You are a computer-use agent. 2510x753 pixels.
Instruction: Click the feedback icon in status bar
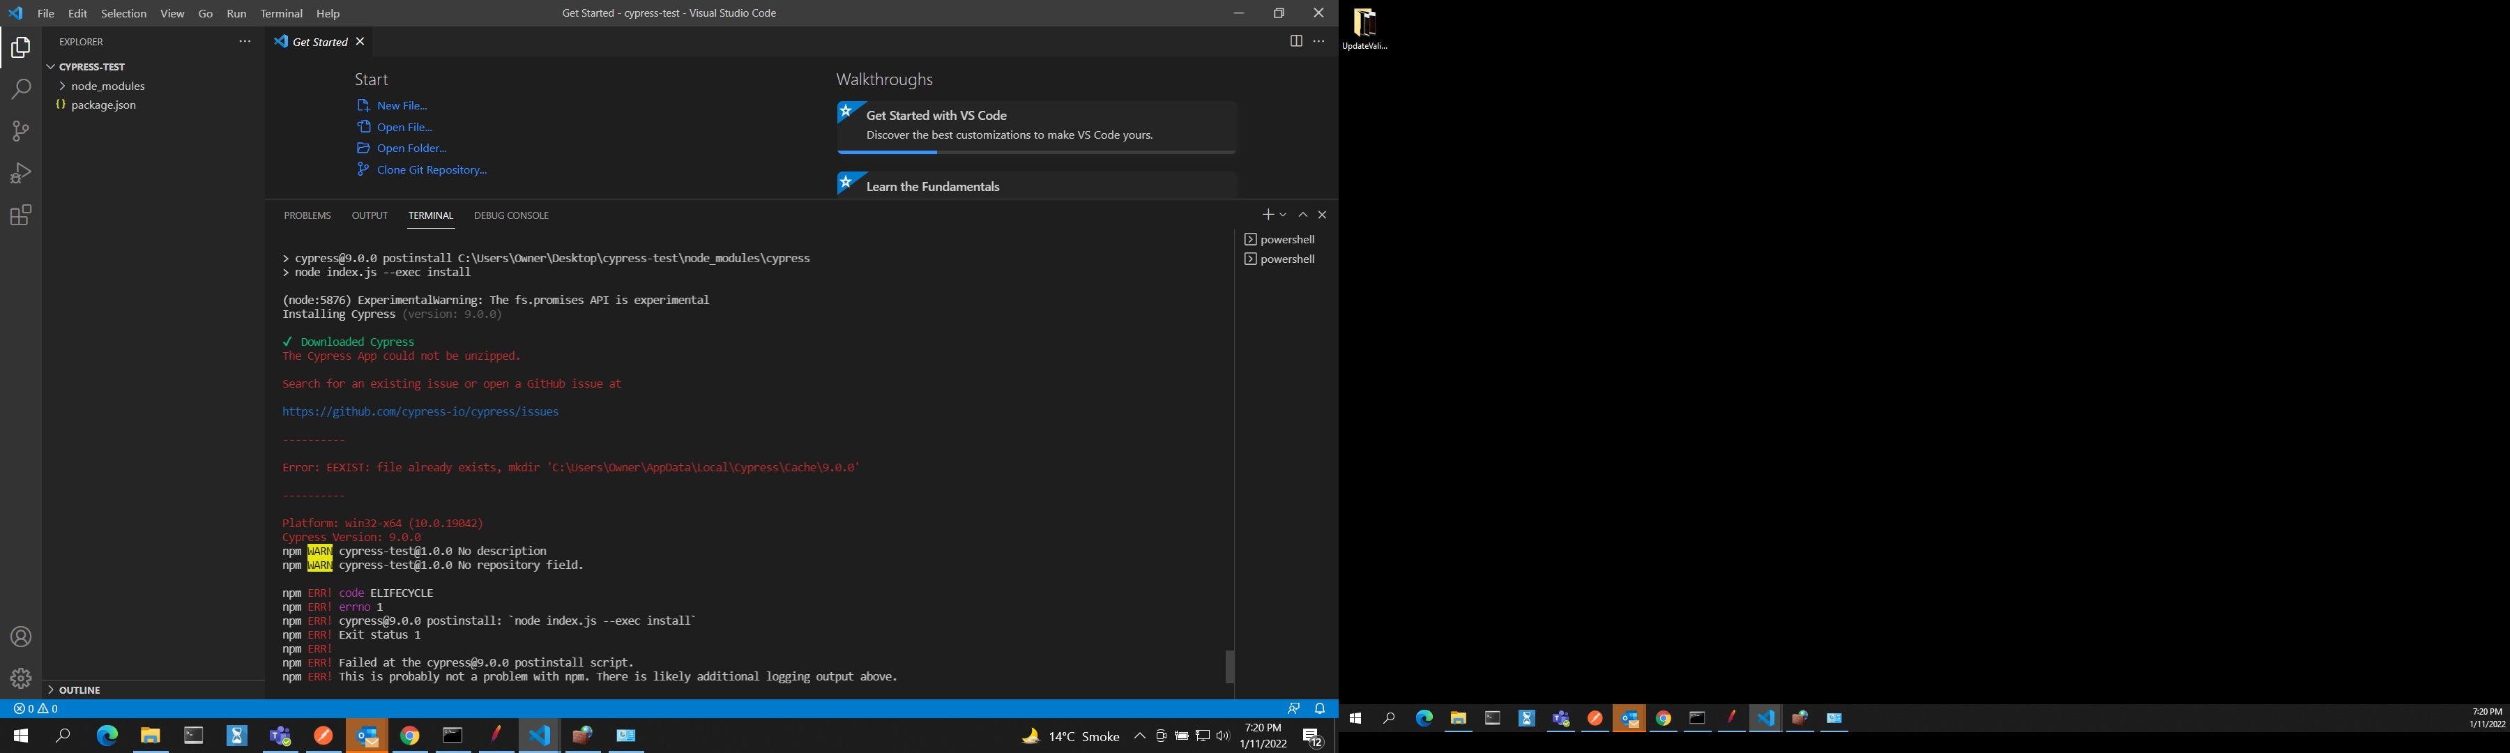1294,709
